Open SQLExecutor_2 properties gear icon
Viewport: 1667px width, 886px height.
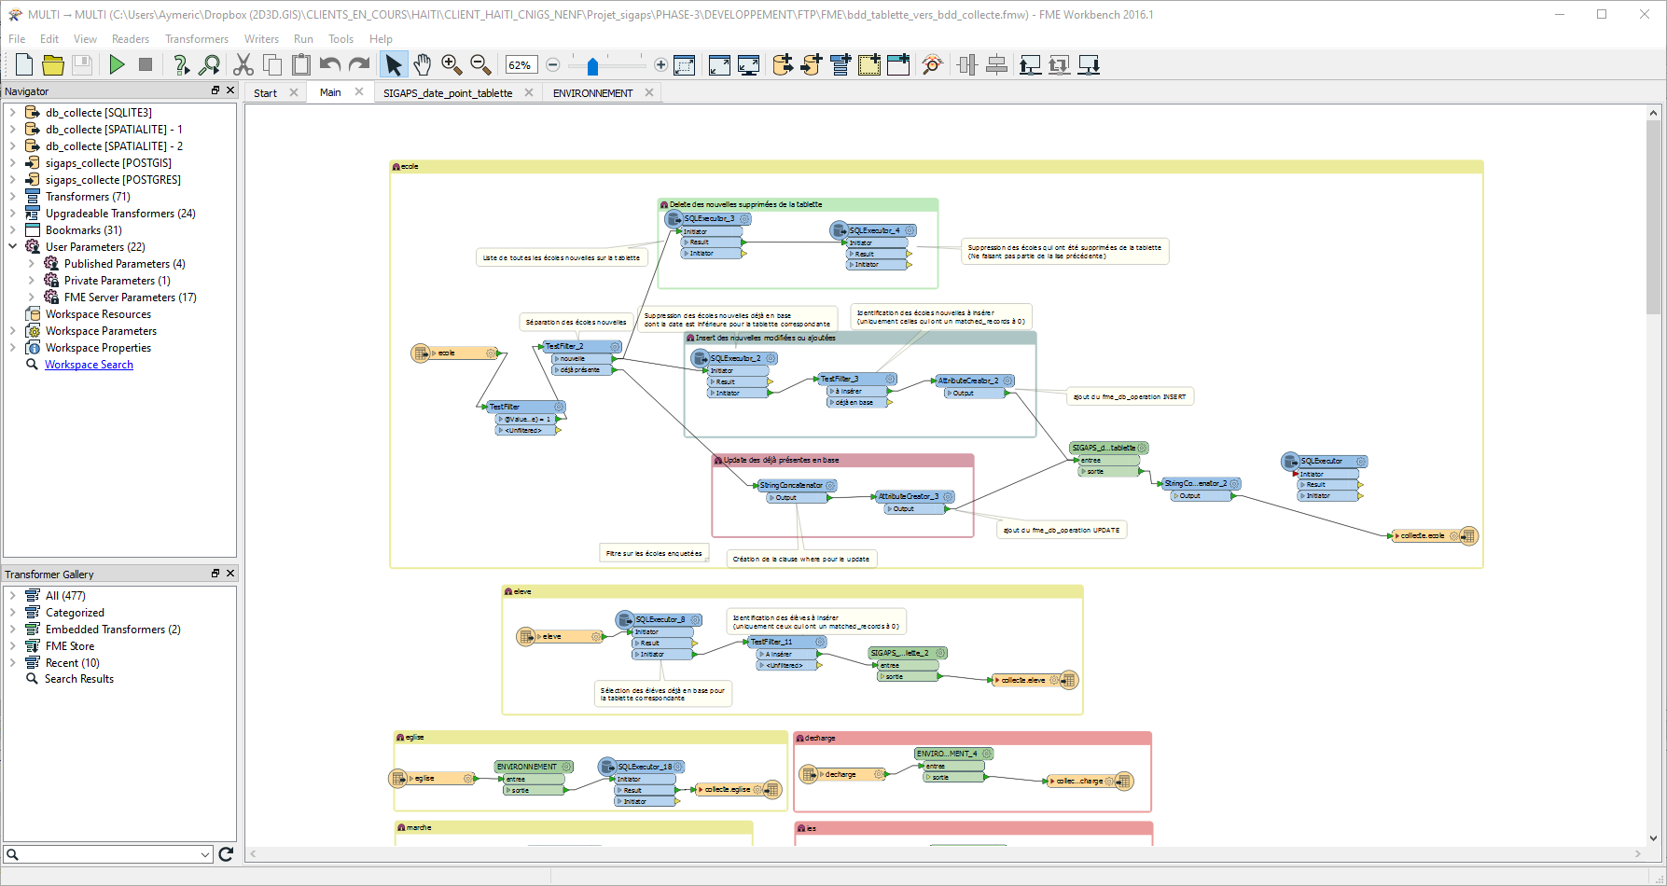771,358
